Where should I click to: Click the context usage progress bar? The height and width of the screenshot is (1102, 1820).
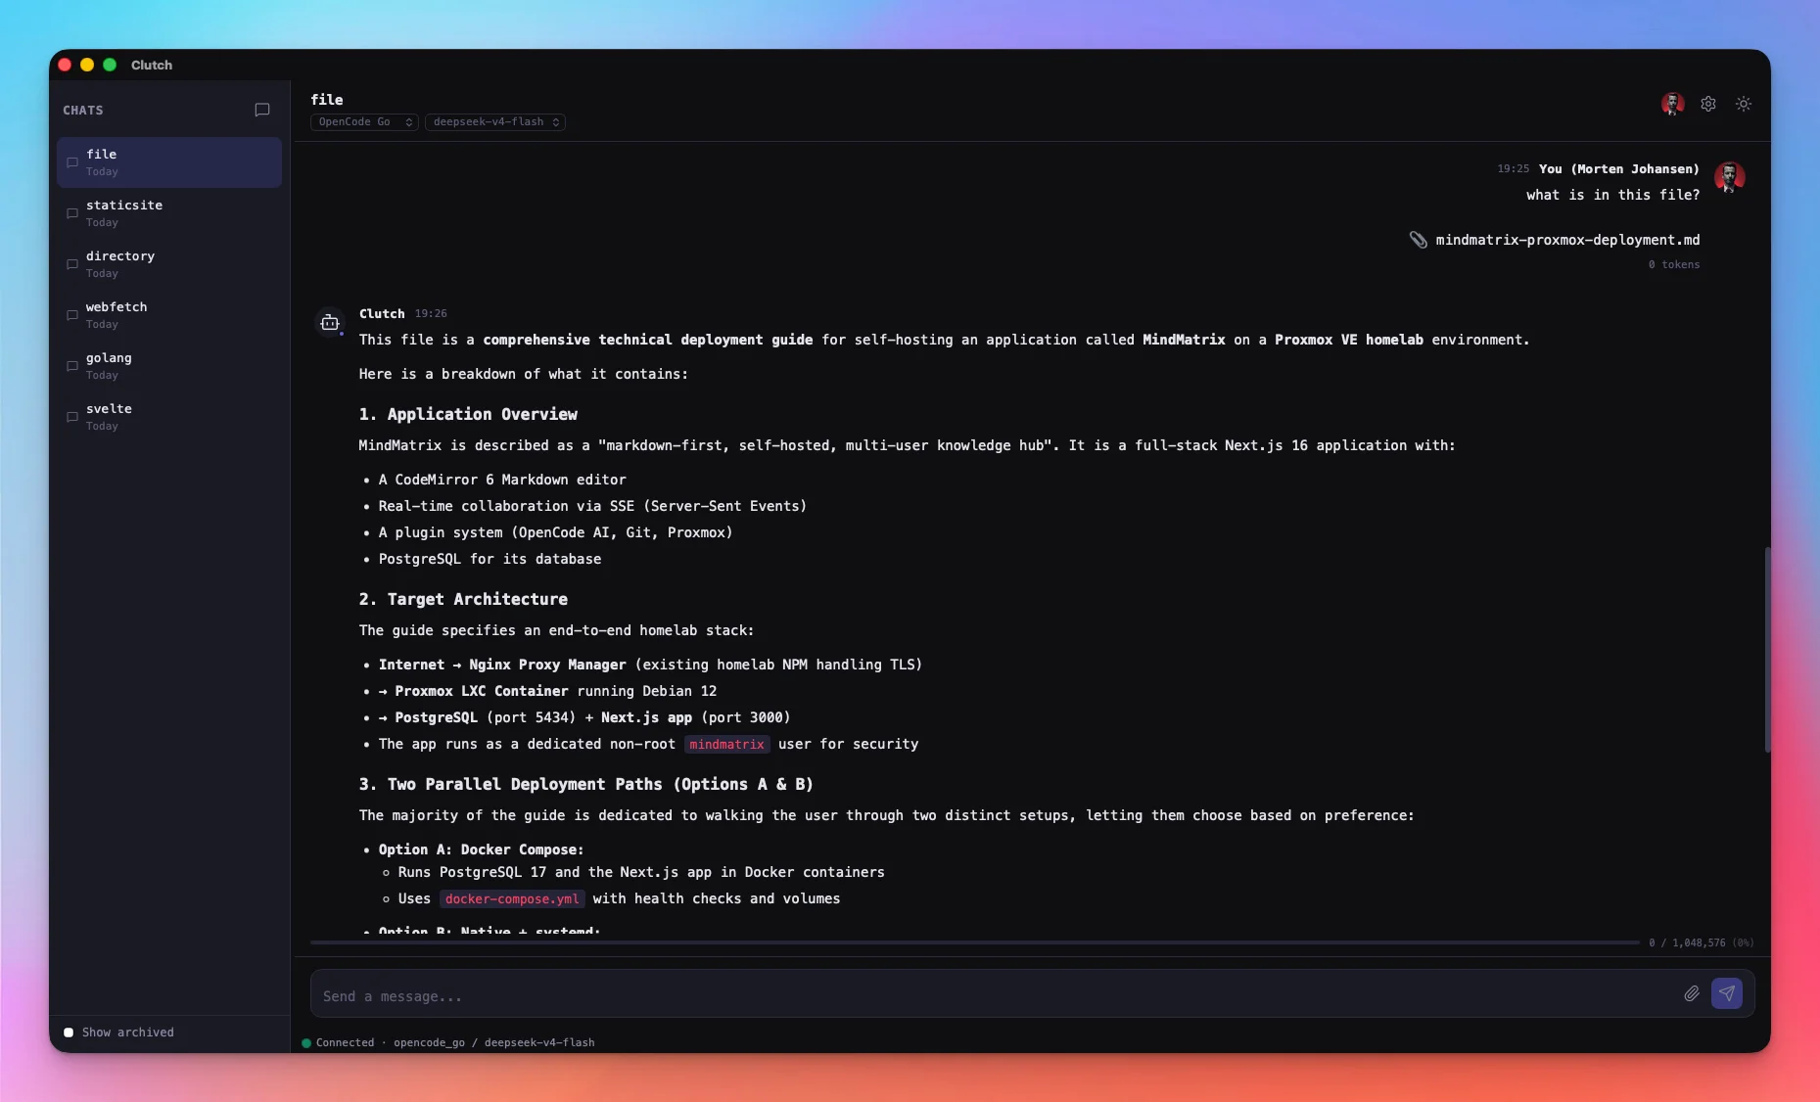[x=975, y=942]
